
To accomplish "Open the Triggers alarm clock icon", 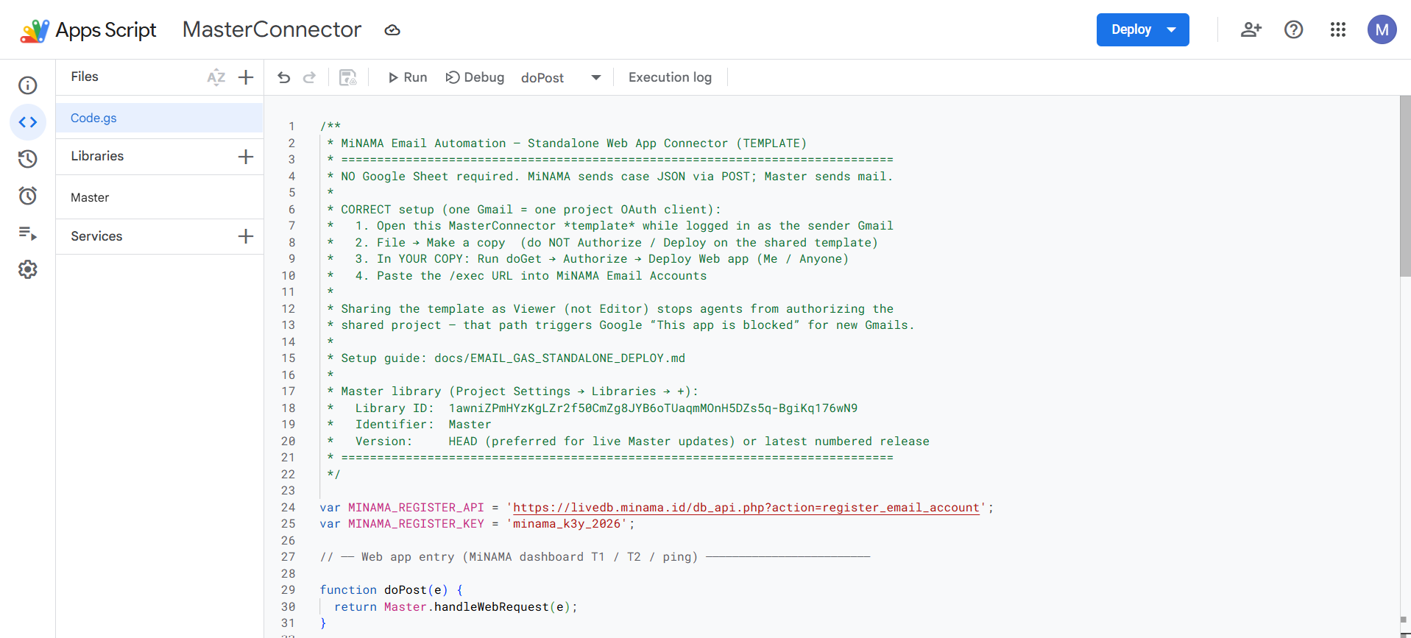I will (28, 196).
